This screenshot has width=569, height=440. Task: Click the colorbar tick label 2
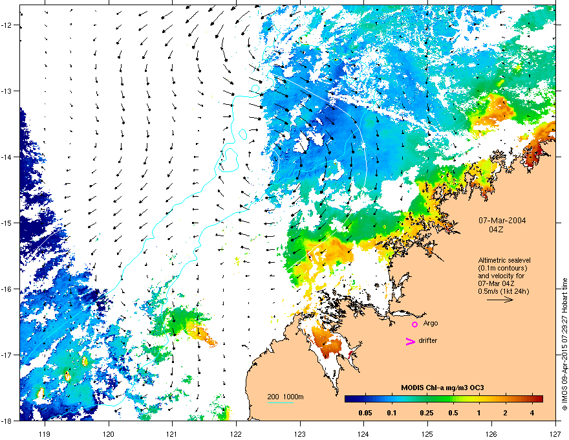click(x=506, y=413)
